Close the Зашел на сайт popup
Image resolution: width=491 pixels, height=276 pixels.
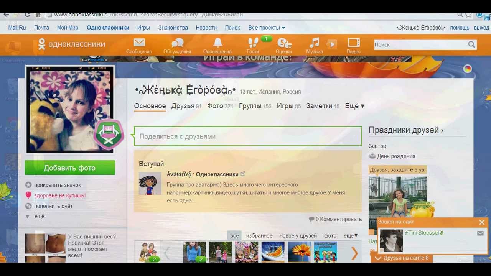click(x=482, y=222)
